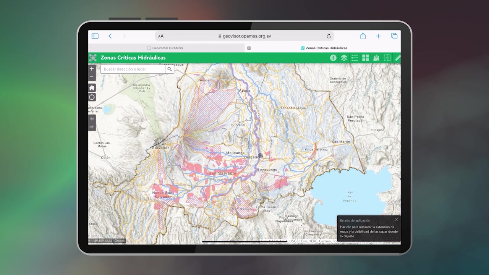Open the AA reader view options

161,36
